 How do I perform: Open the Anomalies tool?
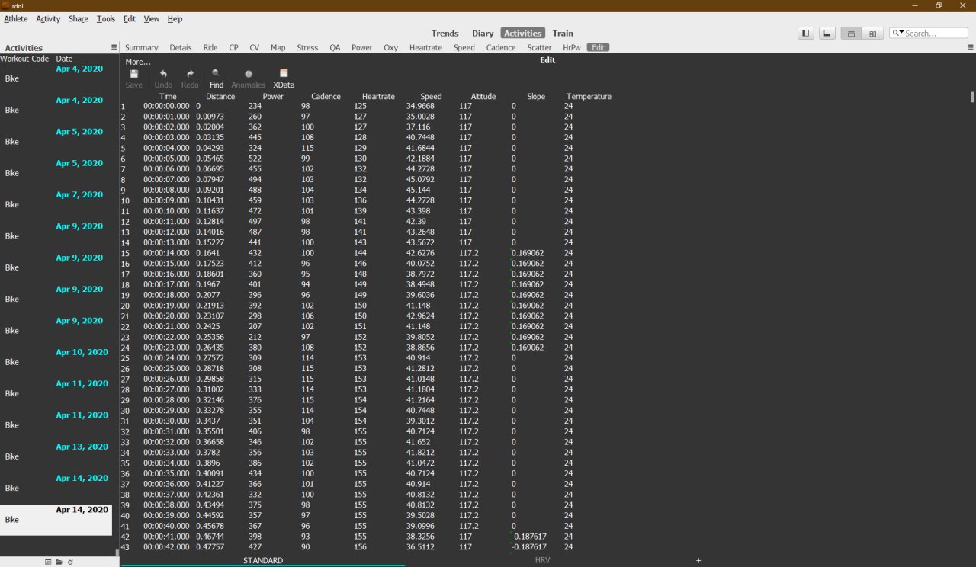tap(249, 78)
